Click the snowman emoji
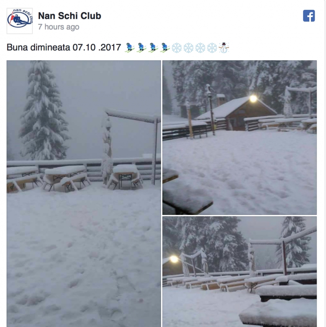The width and height of the screenshot is (326, 327). (x=224, y=48)
